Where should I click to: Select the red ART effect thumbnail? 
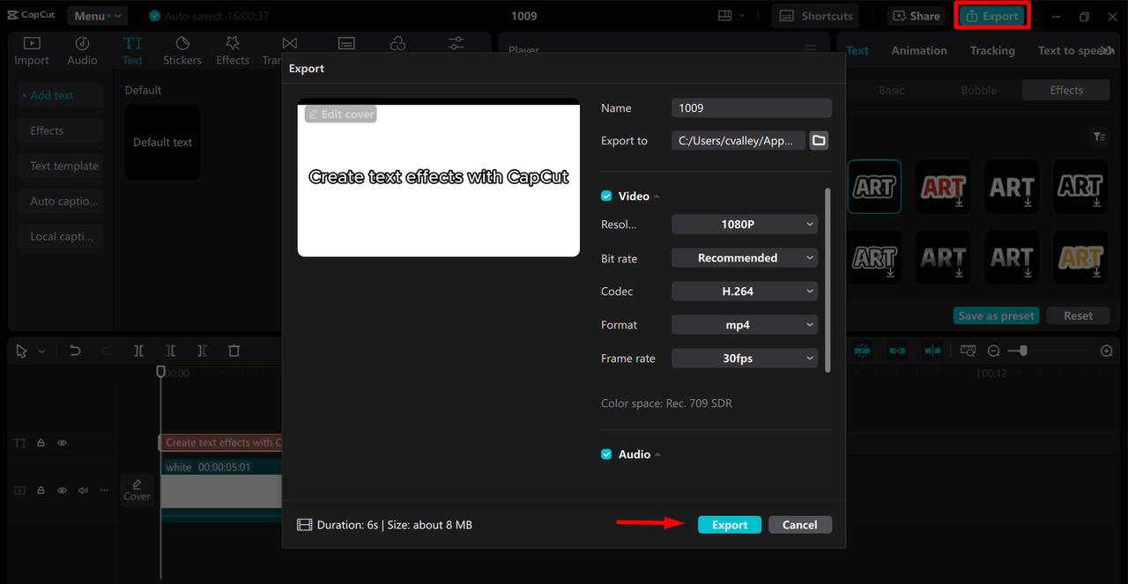click(943, 187)
